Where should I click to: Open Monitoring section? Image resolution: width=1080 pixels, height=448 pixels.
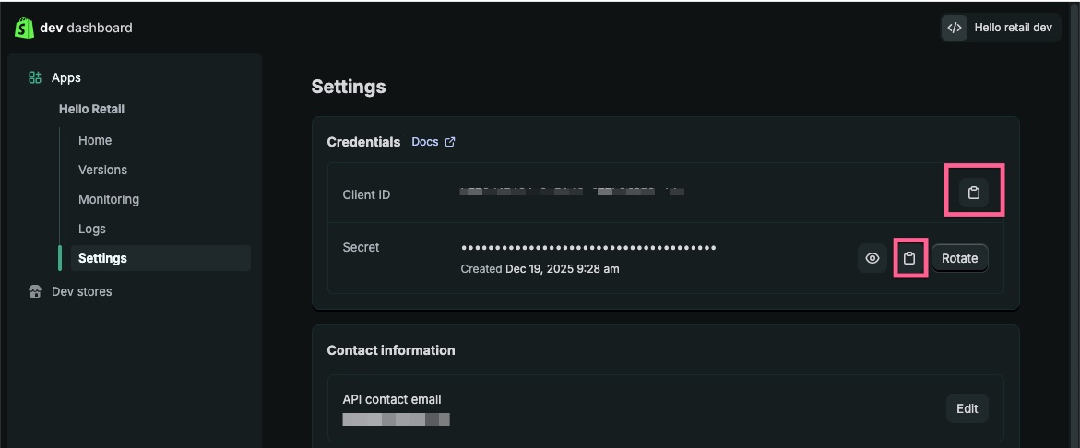[109, 199]
